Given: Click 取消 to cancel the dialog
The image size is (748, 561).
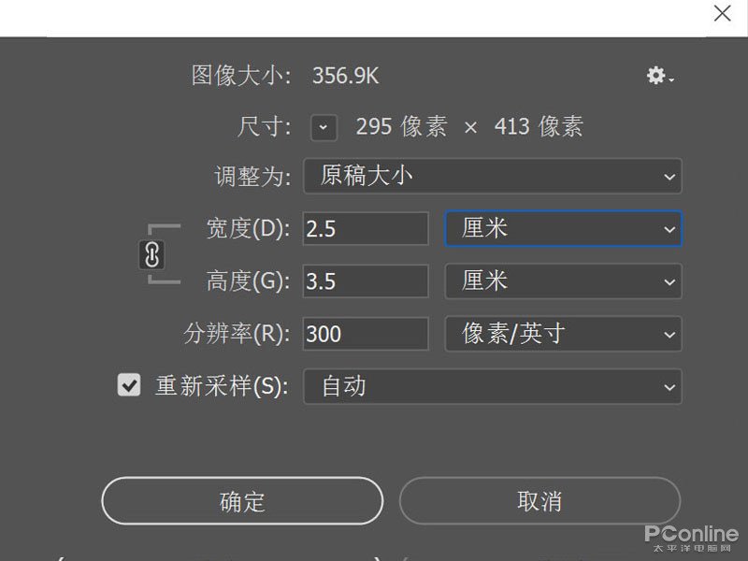Looking at the screenshot, I should pos(539,501).
